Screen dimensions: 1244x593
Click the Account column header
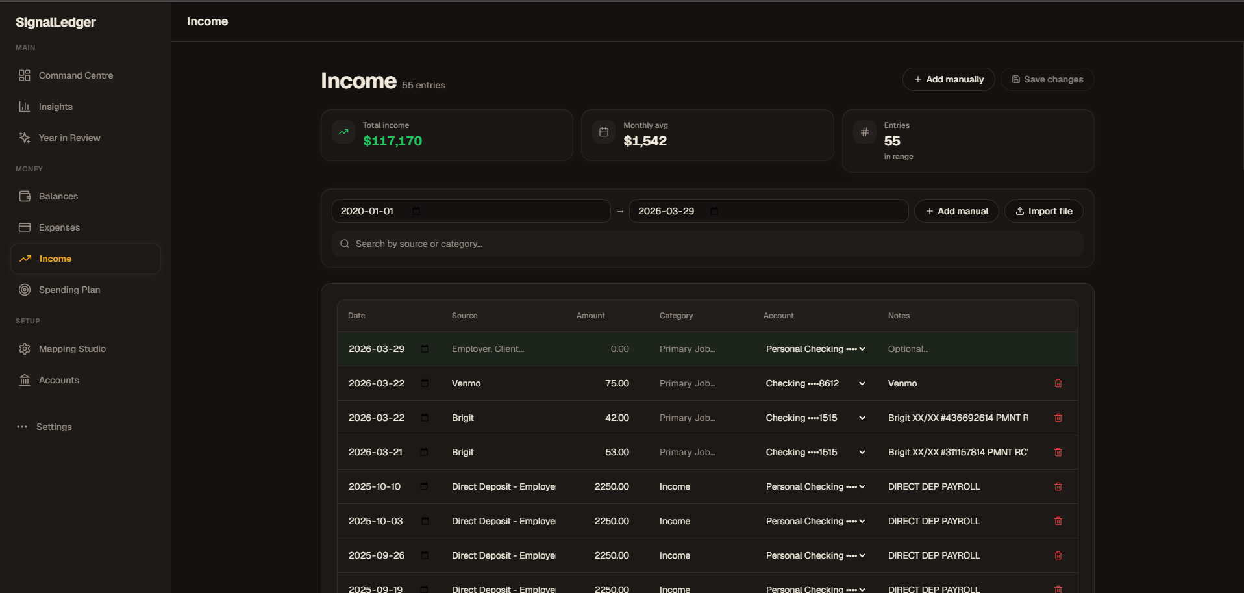[x=778, y=316]
